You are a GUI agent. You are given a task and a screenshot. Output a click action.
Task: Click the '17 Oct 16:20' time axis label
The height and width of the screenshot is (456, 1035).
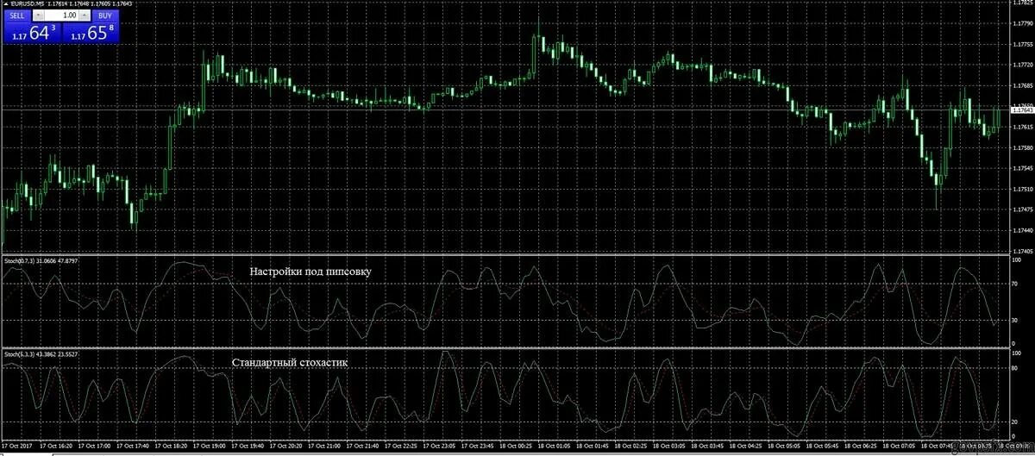(55, 446)
